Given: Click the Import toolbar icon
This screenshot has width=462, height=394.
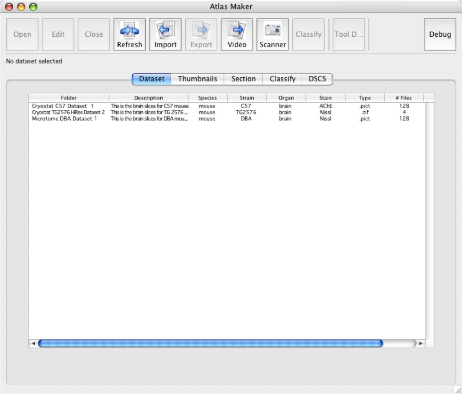Looking at the screenshot, I should (x=165, y=35).
